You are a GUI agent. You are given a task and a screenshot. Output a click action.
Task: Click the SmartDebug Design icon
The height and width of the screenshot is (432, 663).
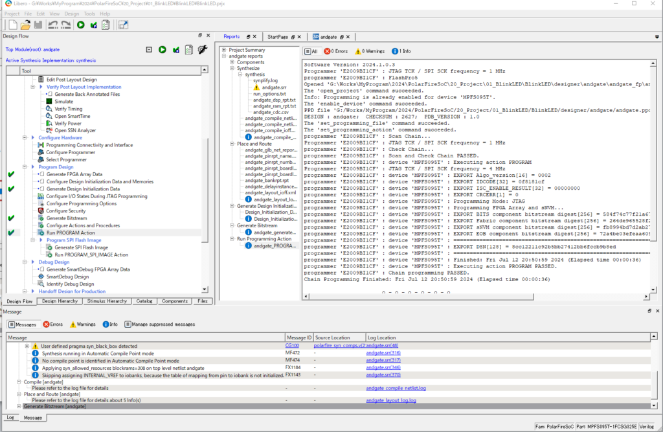pyautogui.click(x=41, y=277)
